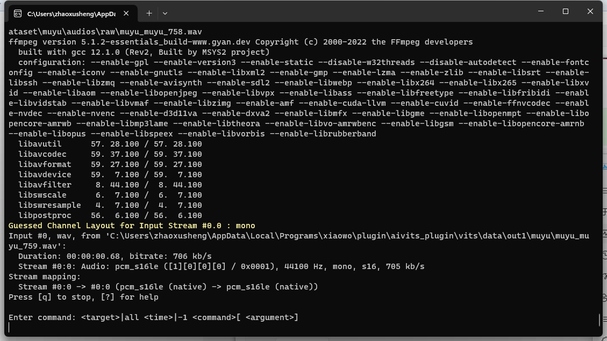Maximize the terminal window
This screenshot has width=607, height=341.
tap(566, 11)
